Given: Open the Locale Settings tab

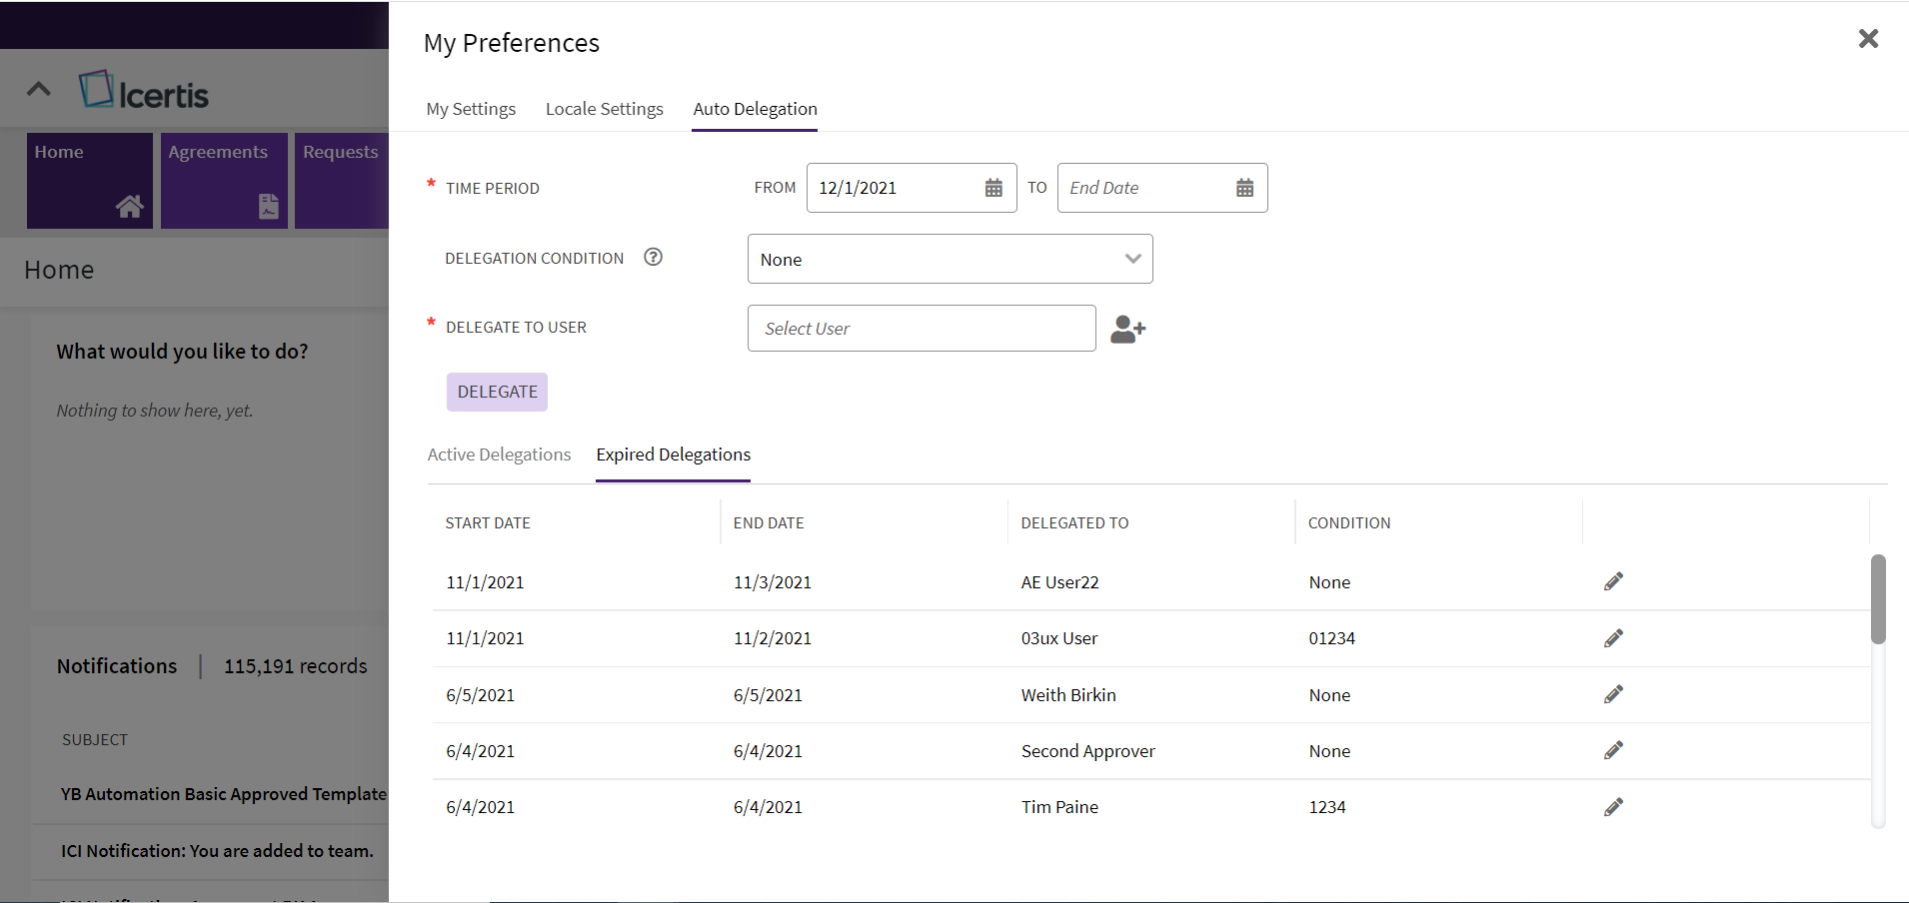Looking at the screenshot, I should point(604,109).
